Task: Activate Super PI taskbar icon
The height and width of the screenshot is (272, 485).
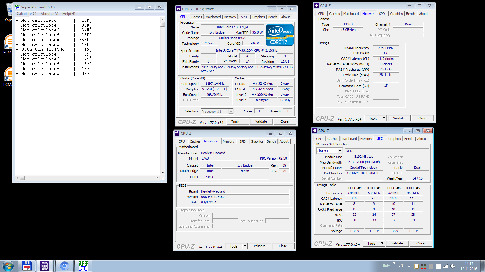Action: [x=83, y=266]
